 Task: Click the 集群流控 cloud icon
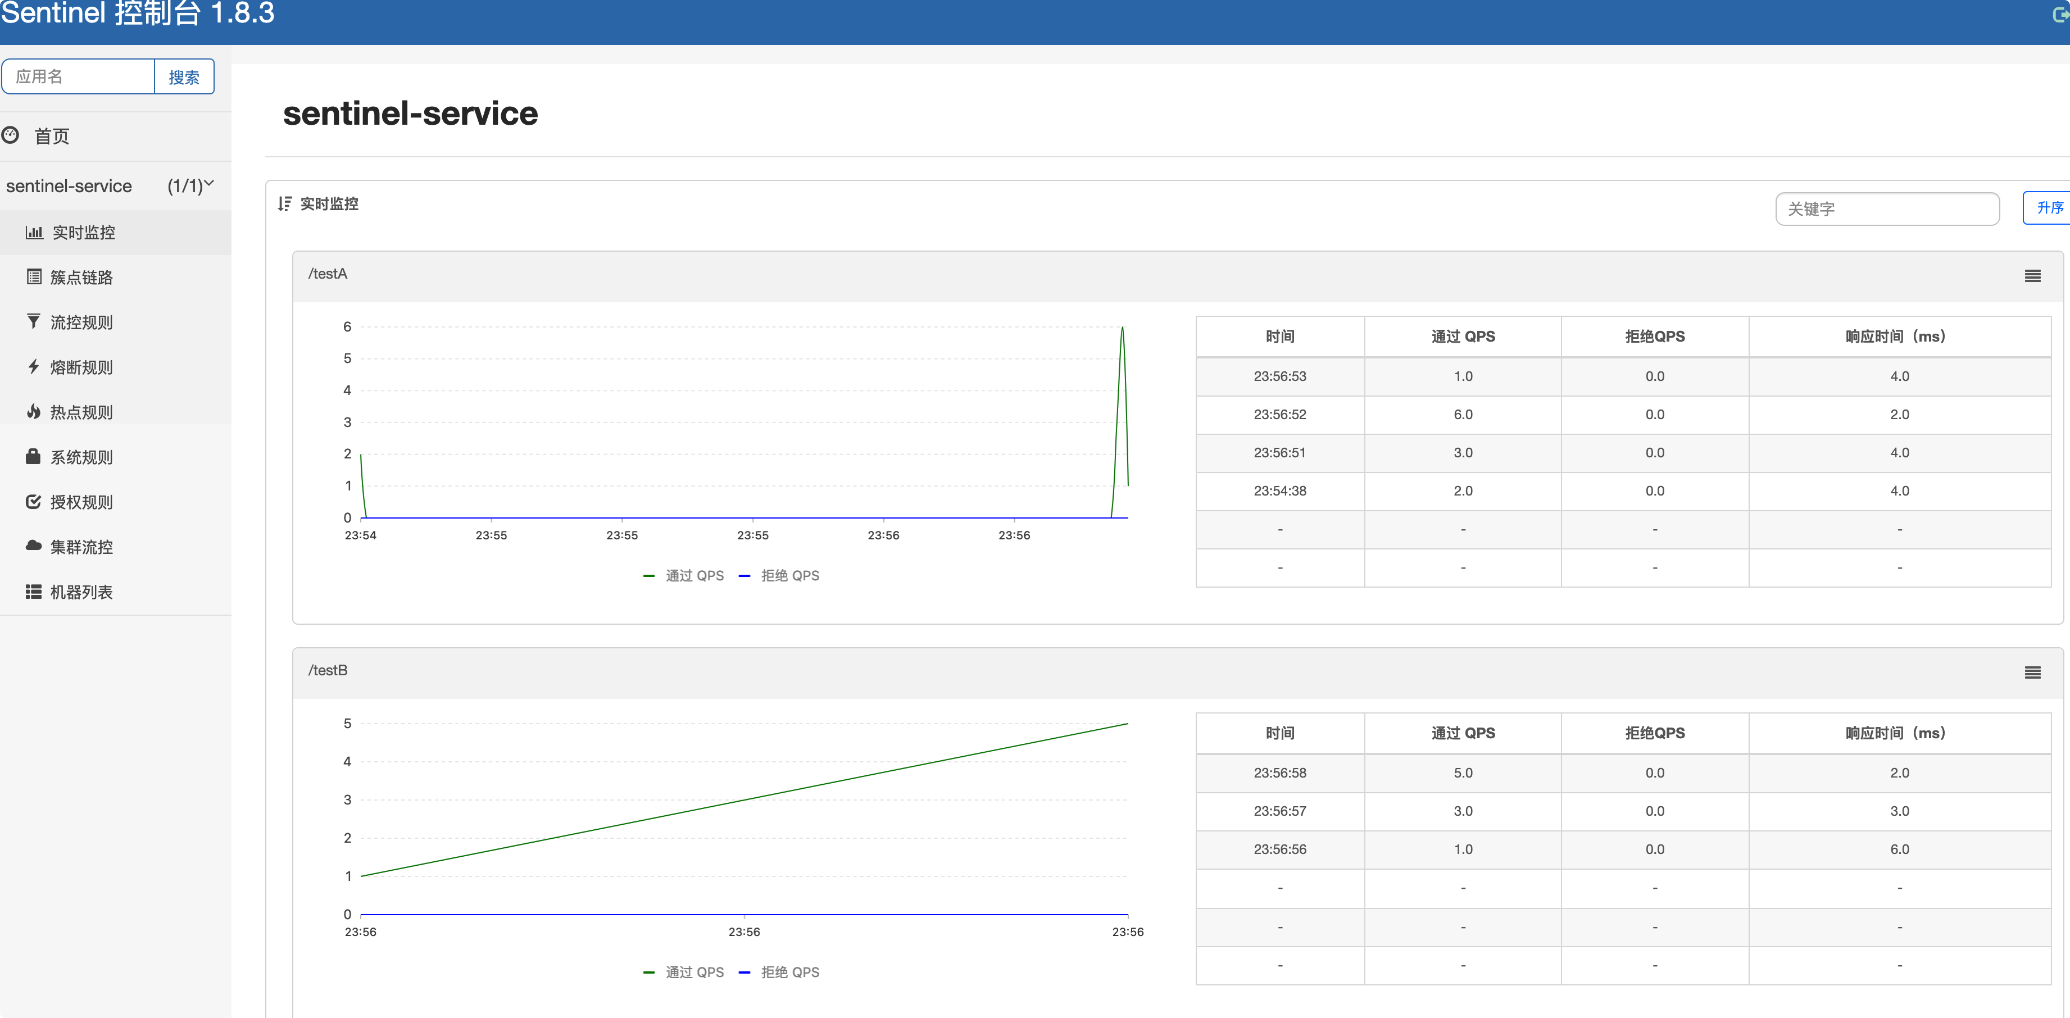34,547
